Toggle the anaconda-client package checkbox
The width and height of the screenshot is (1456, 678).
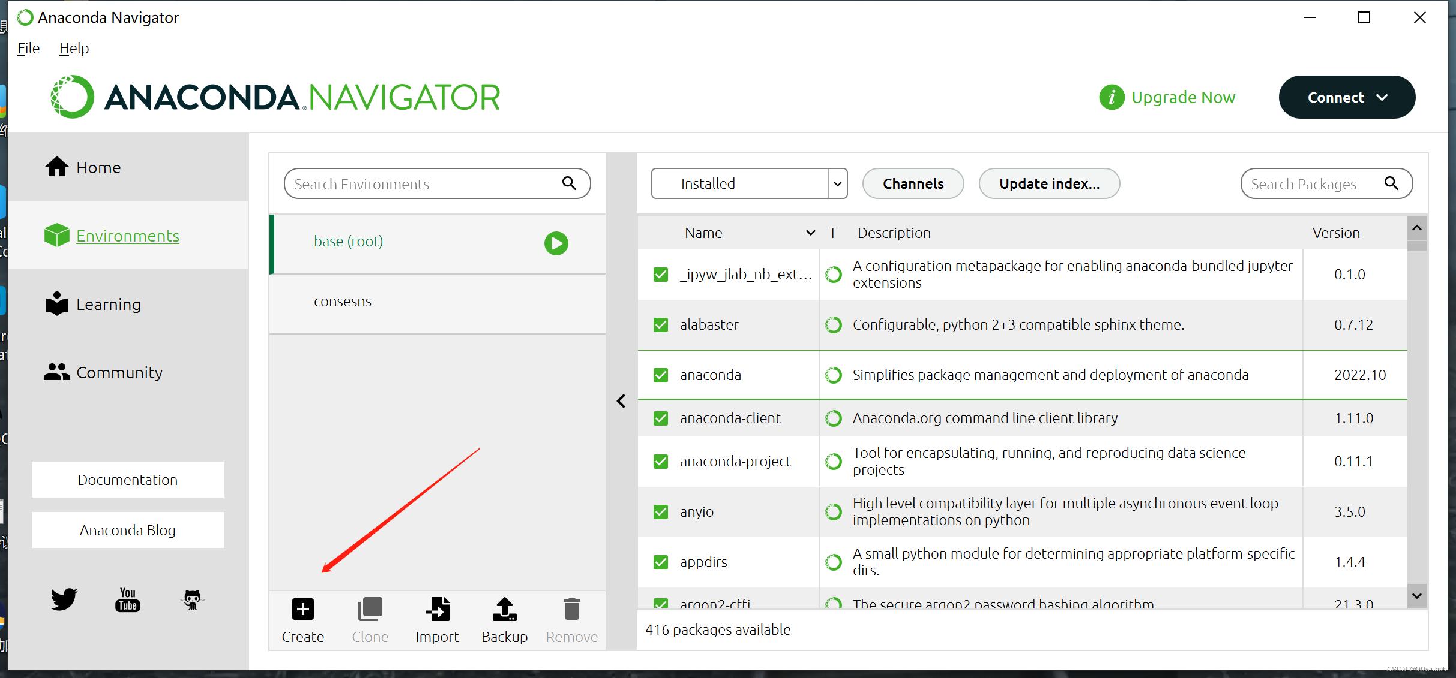tap(661, 418)
